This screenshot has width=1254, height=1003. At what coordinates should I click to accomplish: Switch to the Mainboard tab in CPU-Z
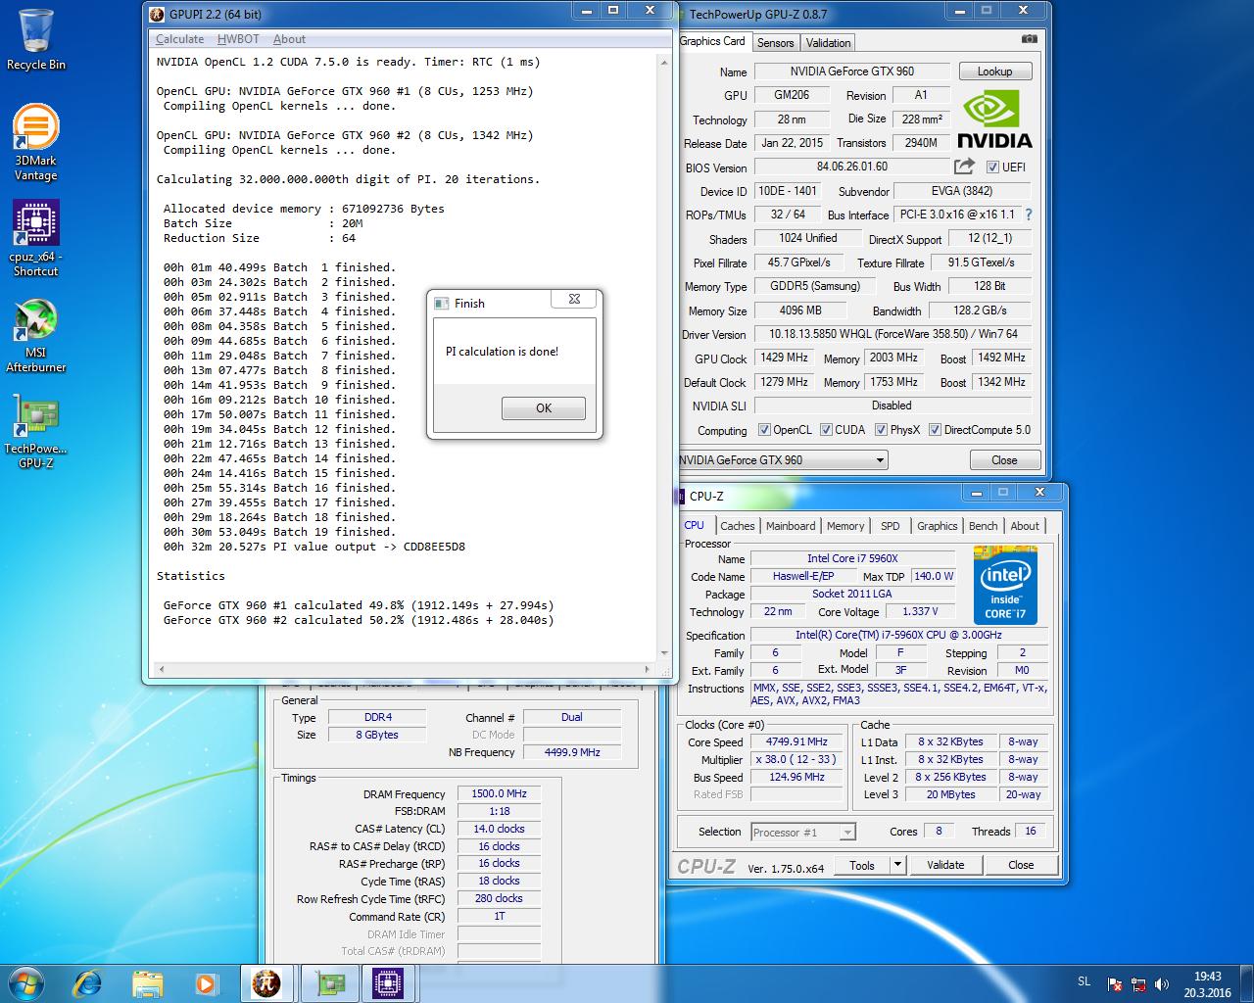click(791, 526)
